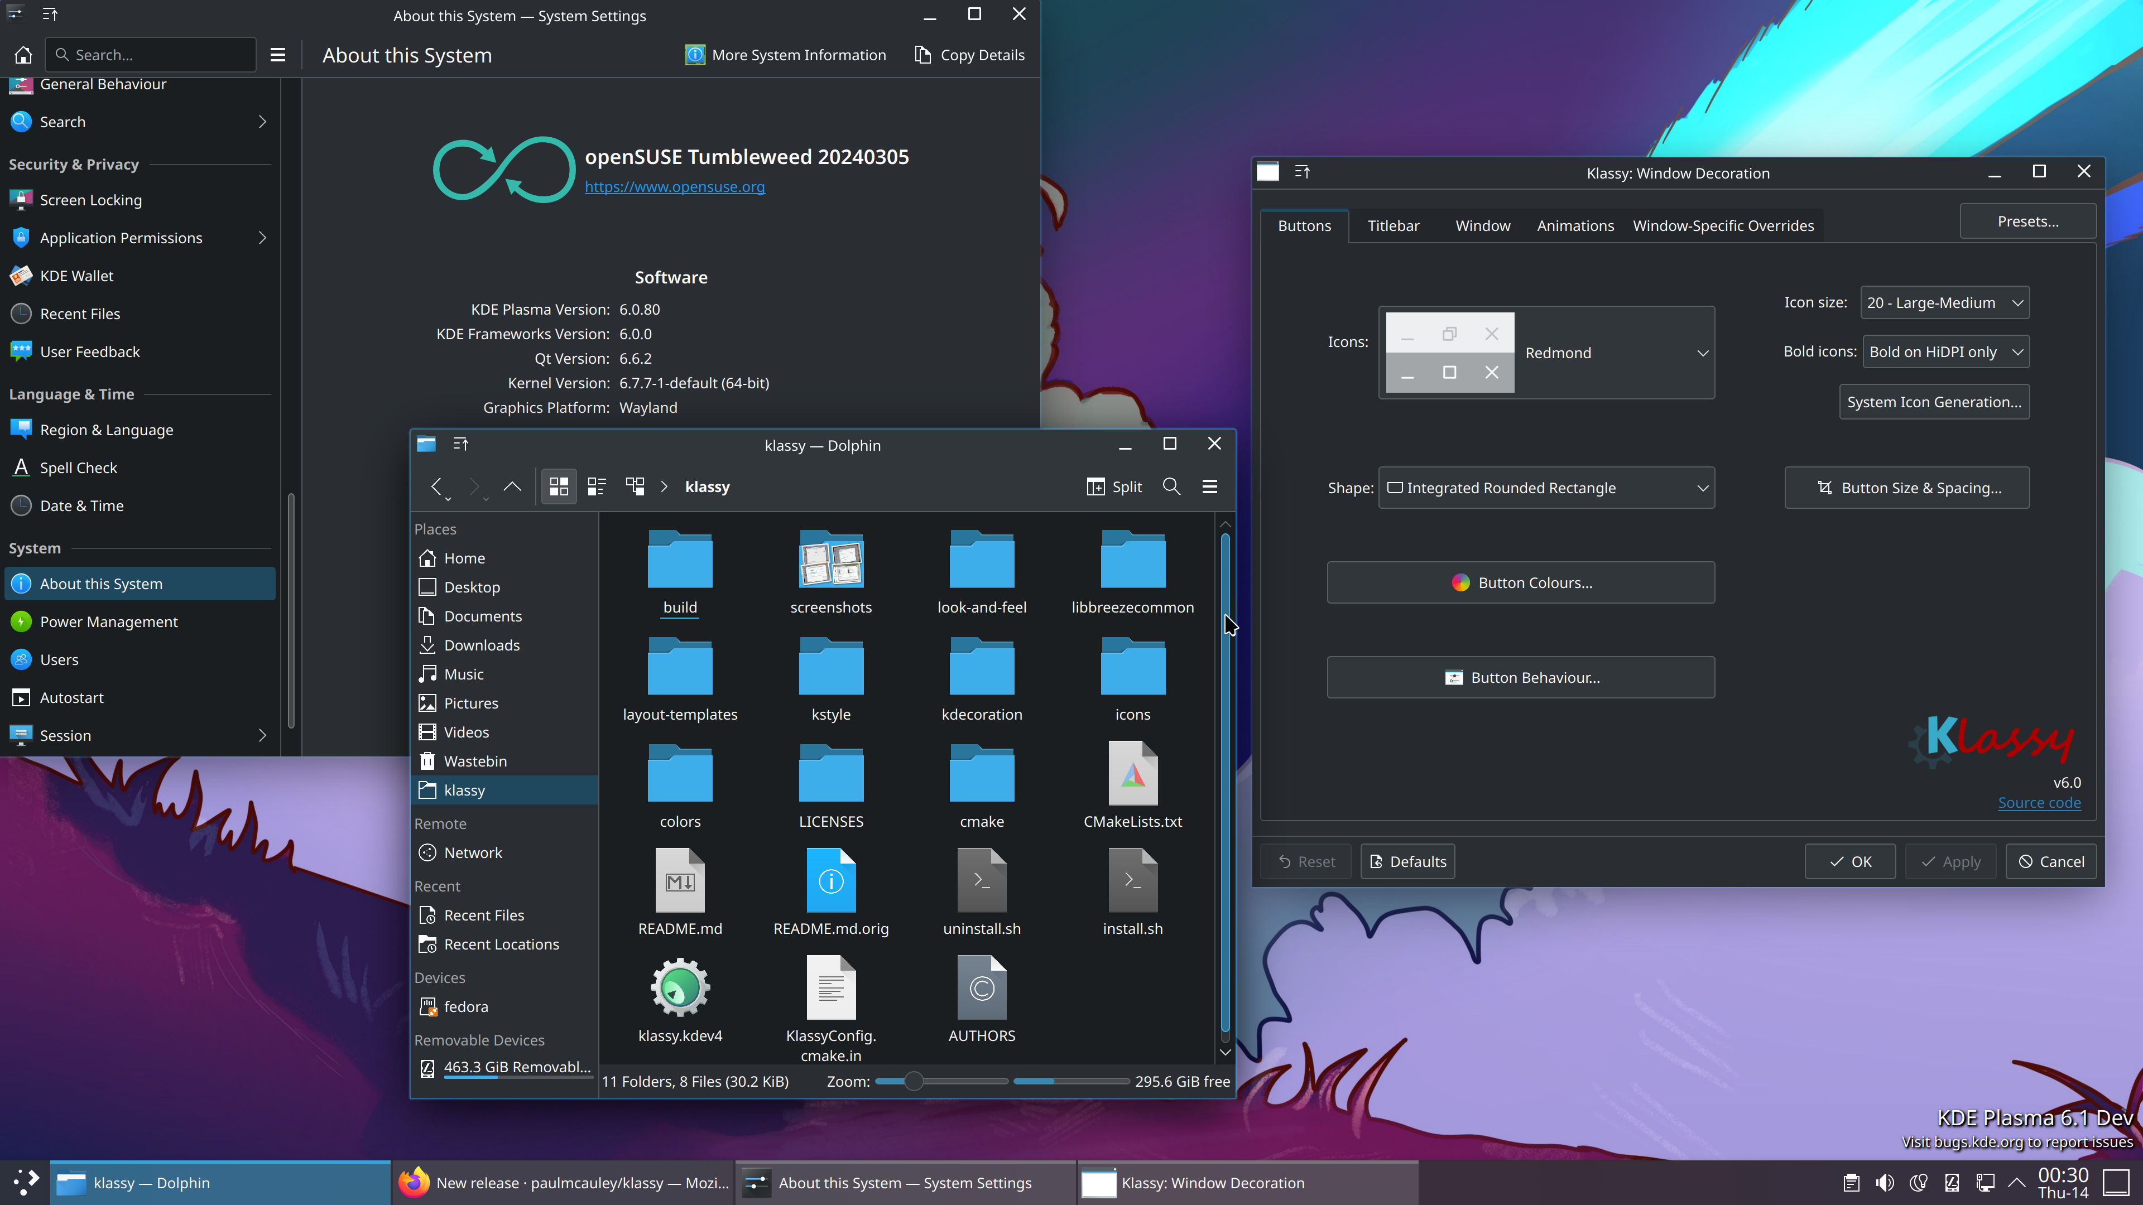
Task: Switch to Animations tab in Klassy
Action: tap(1575, 225)
